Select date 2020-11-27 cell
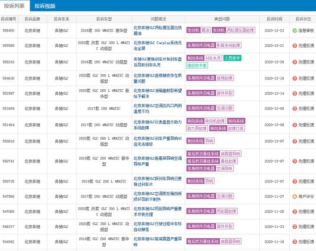The width and height of the screenshot is (316, 251). coord(275,196)
